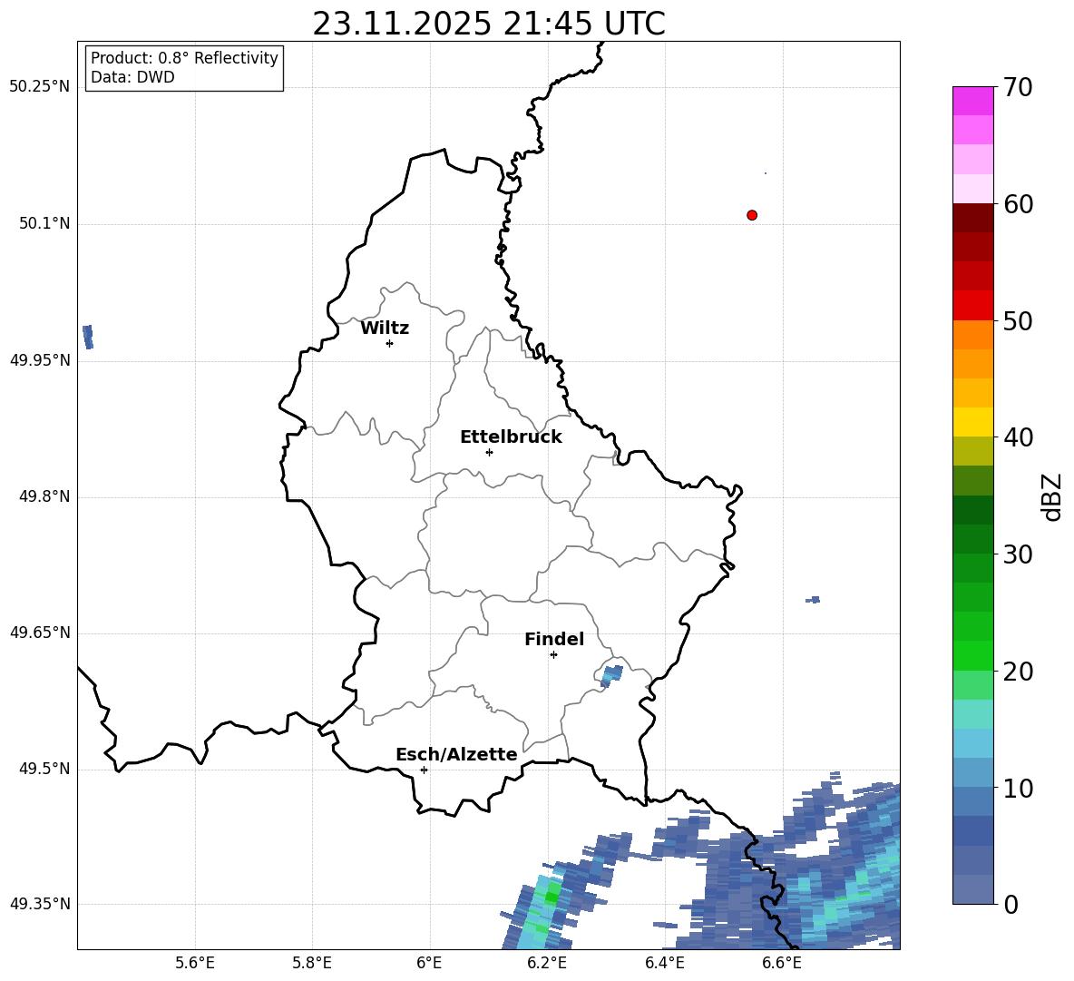Click the Wiltz station cross marker
This screenshot has height=981, width=1074.
click(x=390, y=343)
